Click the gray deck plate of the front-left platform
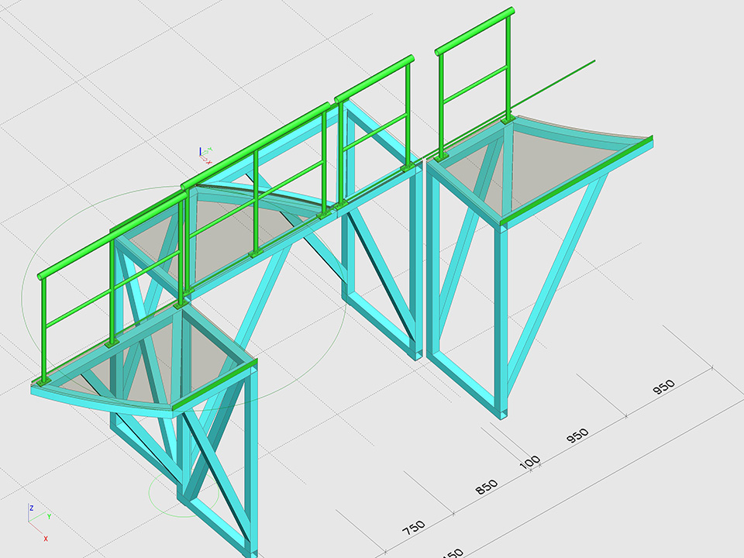The image size is (744, 558). 155,364
